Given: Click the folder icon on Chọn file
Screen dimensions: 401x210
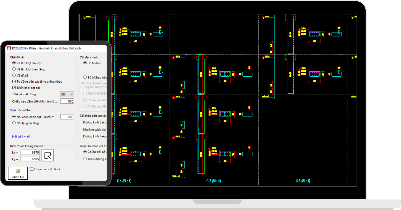Looking at the screenshot, I should 18,171.
